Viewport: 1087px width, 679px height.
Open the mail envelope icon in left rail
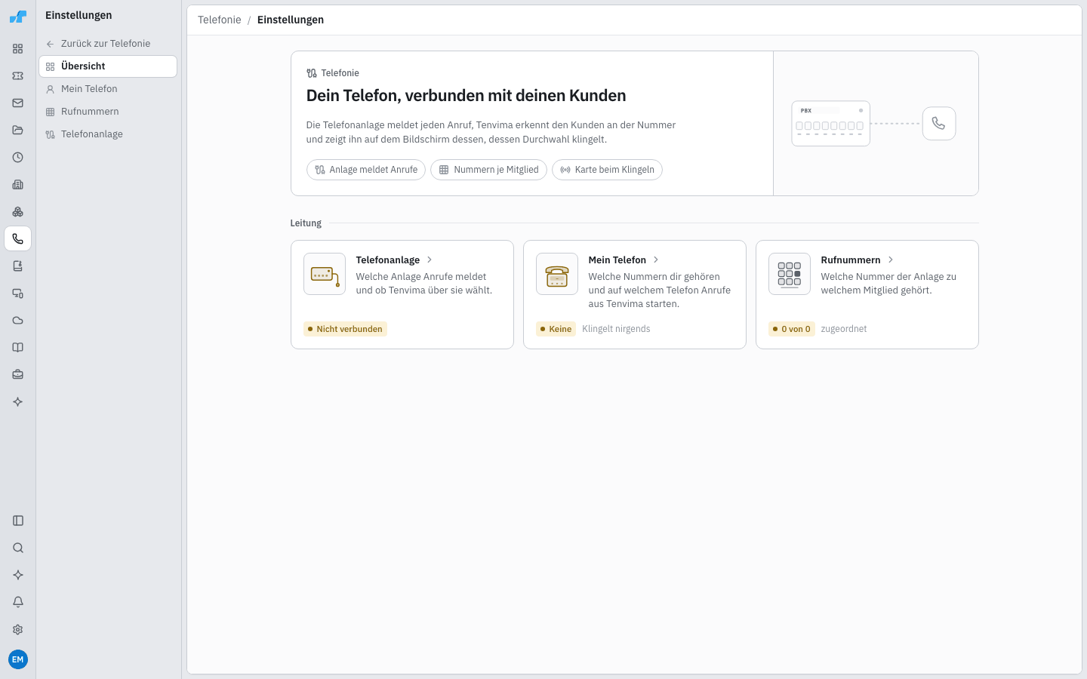pos(18,103)
